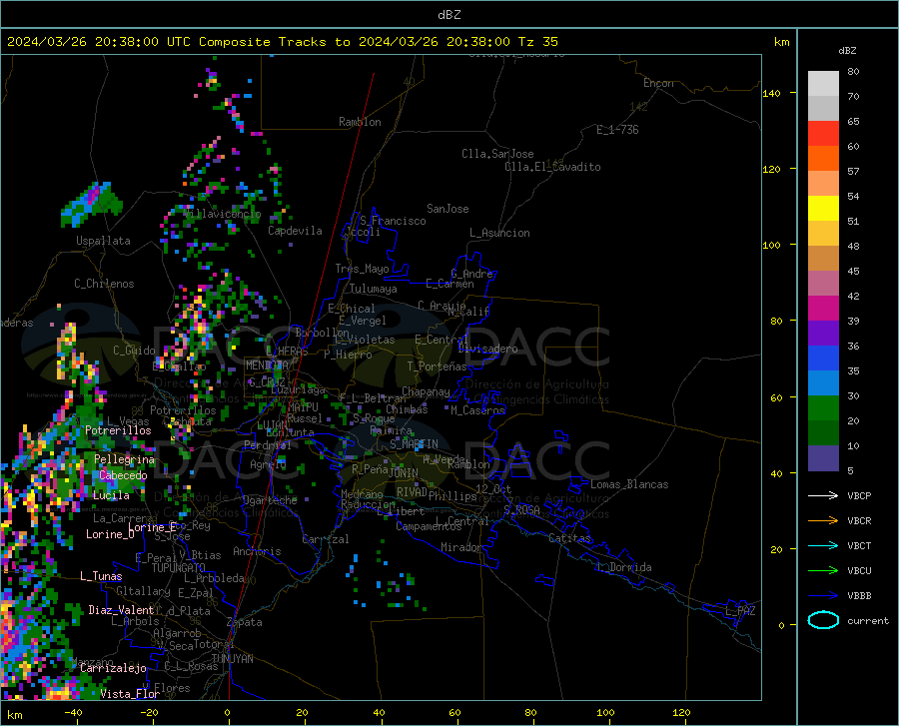The height and width of the screenshot is (726, 899).
Task: Click the TUNUYAN map label
Action: (x=232, y=659)
